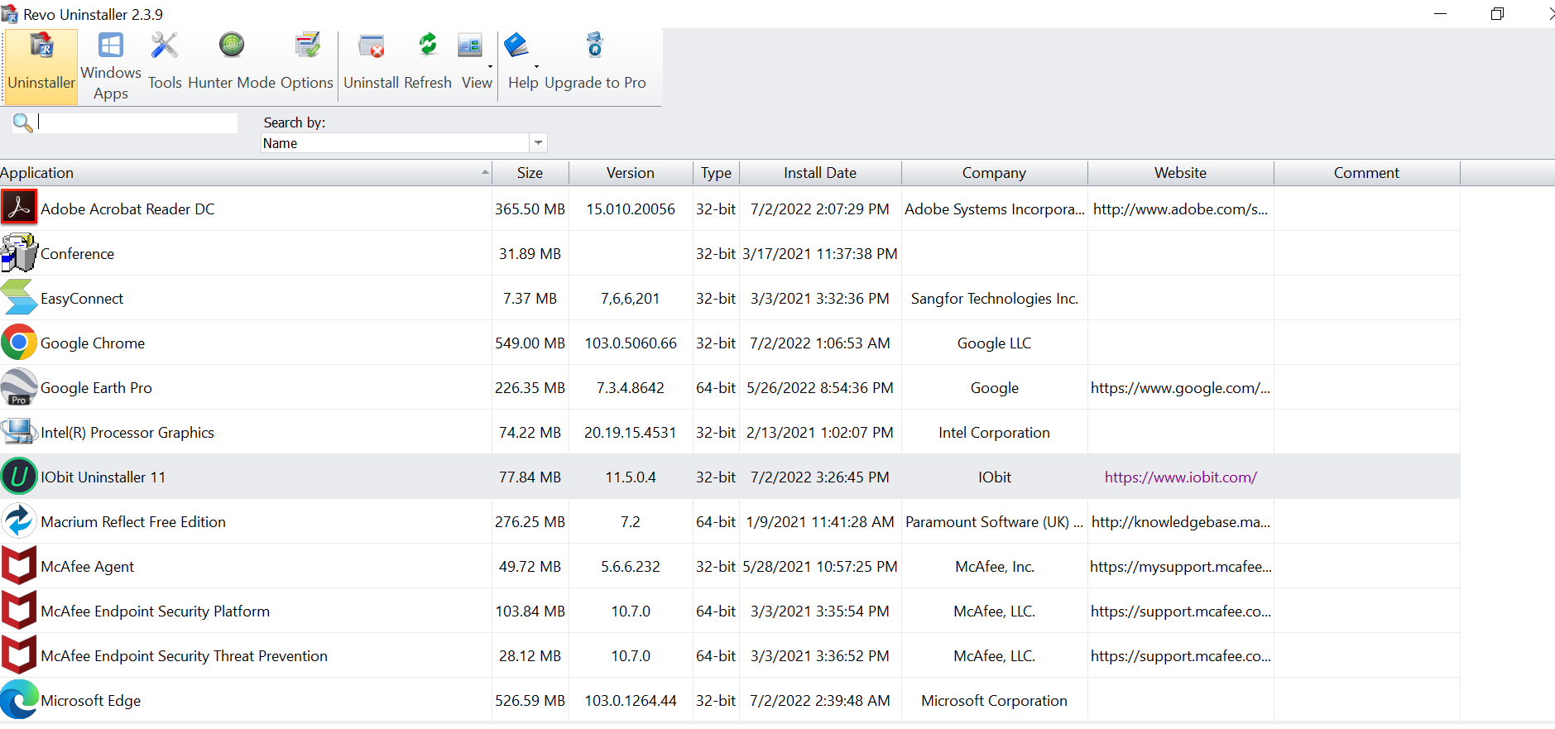This screenshot has width=1555, height=729.
Task: Sort by the Website column header
Action: click(x=1181, y=173)
